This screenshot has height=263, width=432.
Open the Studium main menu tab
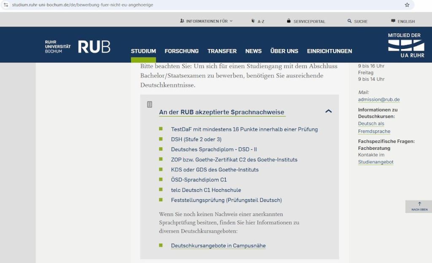[143, 51]
